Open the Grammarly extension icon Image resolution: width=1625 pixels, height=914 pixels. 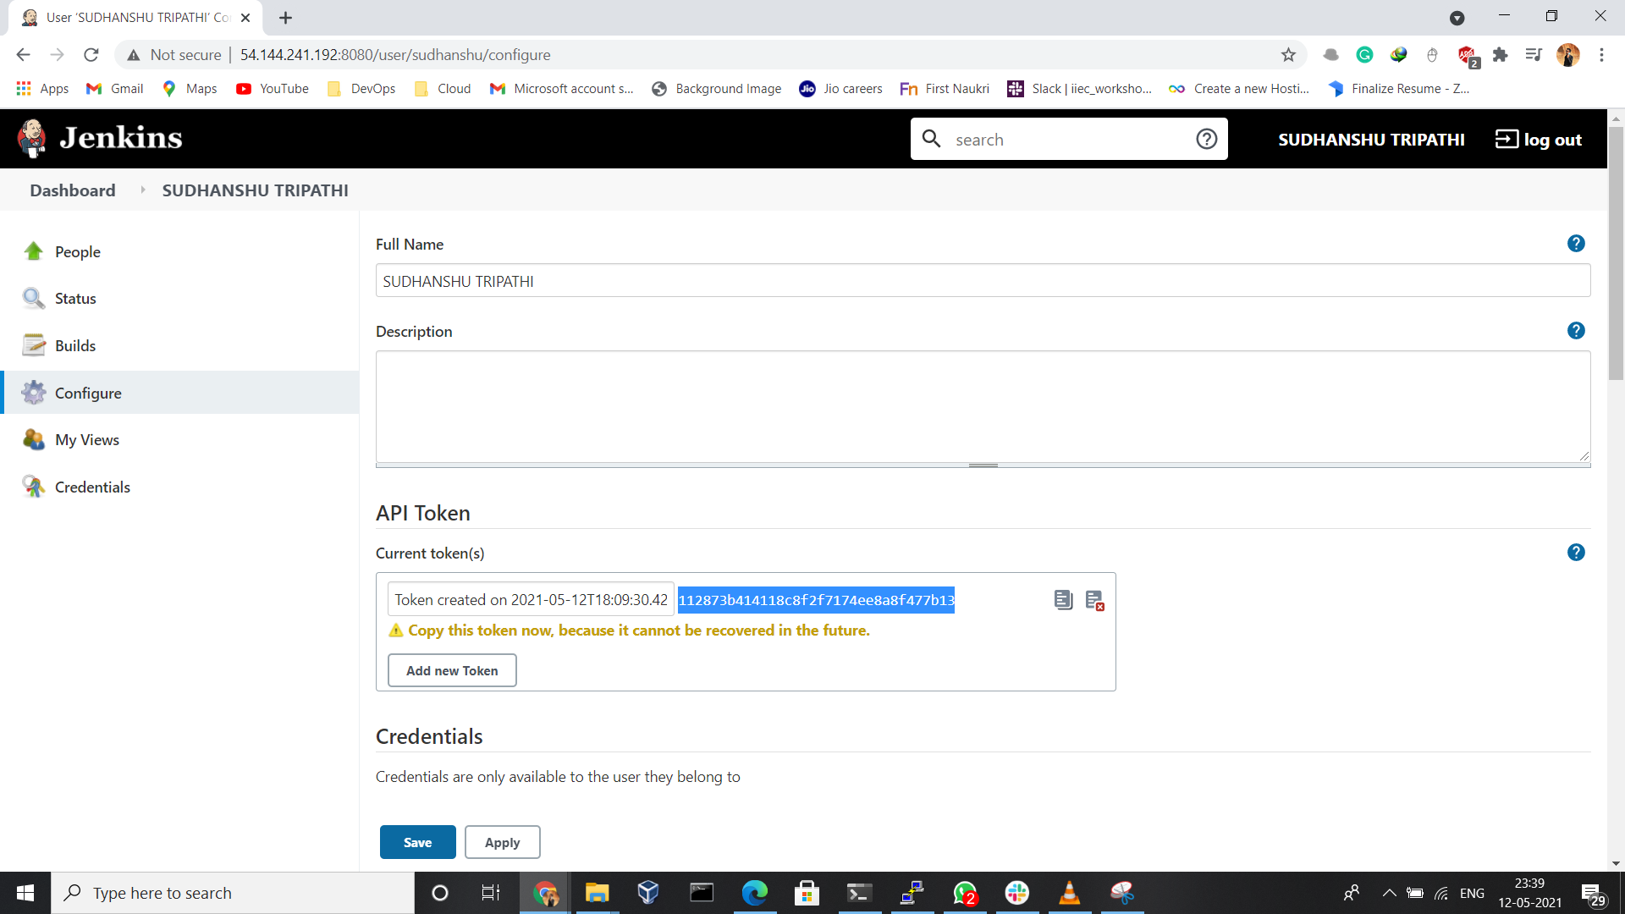1364,54
